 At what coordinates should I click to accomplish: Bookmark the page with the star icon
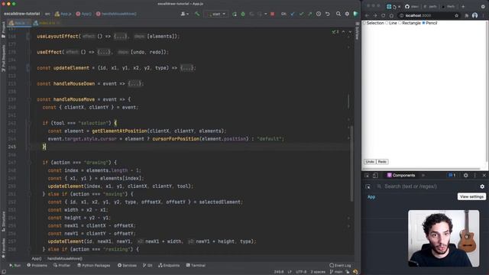(457, 15)
